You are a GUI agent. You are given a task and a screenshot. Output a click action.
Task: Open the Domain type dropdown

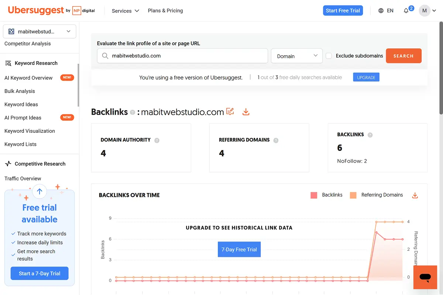[296, 56]
